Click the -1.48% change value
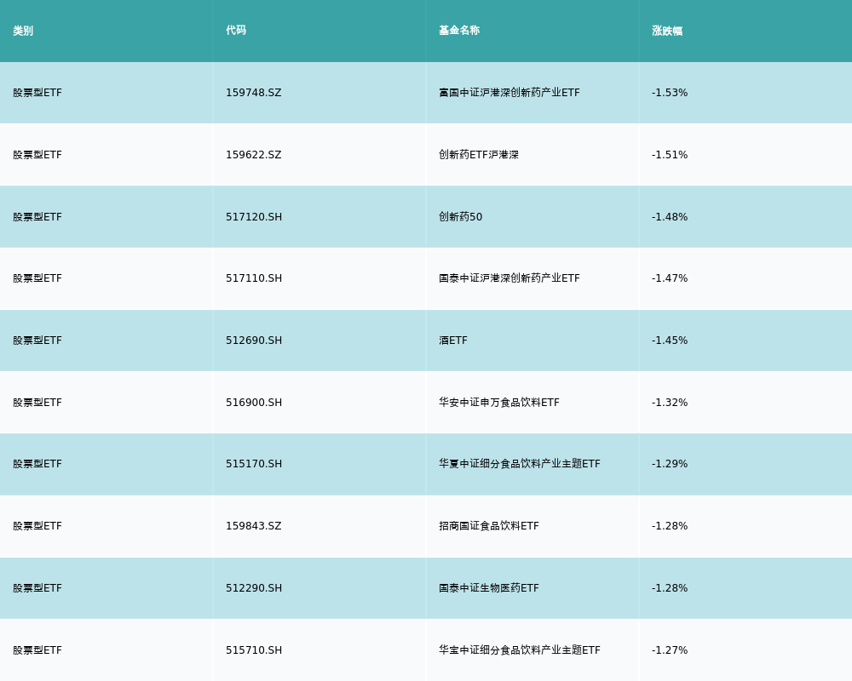Screen dimensions: 852x681 [670, 217]
